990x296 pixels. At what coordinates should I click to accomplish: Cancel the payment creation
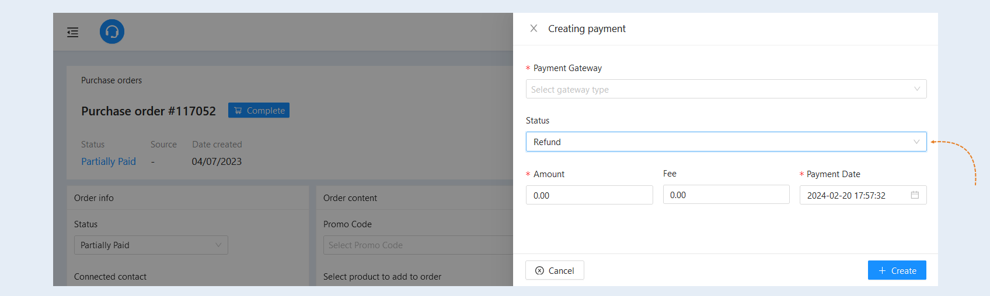click(555, 270)
